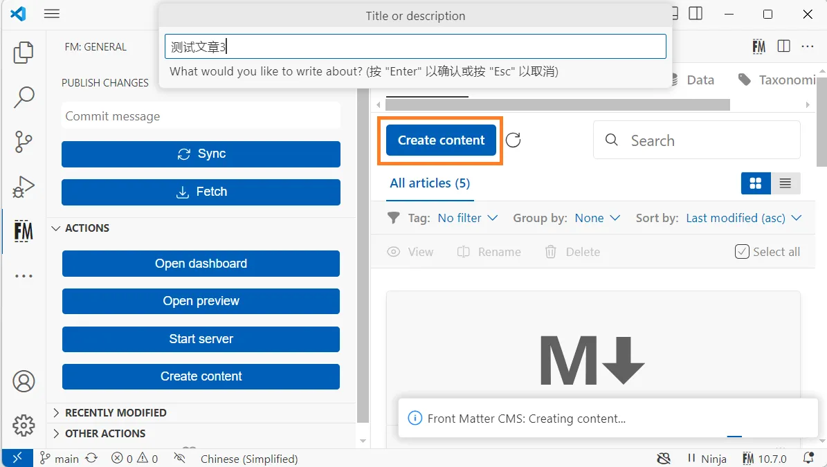Toggle the sidebar layout icon in title bar
Image resolution: width=827 pixels, height=467 pixels.
[x=696, y=14]
